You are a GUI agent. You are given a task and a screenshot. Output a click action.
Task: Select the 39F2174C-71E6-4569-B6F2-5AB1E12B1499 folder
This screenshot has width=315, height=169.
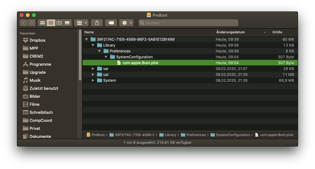pos(190,39)
